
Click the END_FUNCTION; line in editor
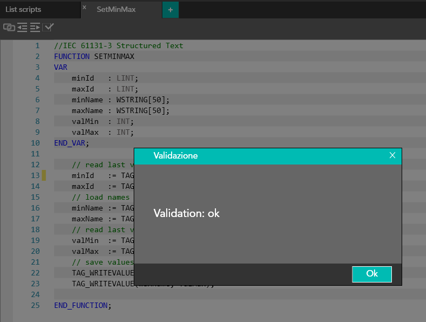pyautogui.click(x=82, y=306)
